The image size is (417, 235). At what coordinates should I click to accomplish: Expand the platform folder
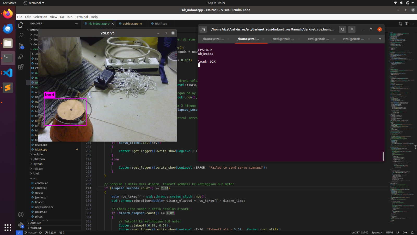[39, 159]
